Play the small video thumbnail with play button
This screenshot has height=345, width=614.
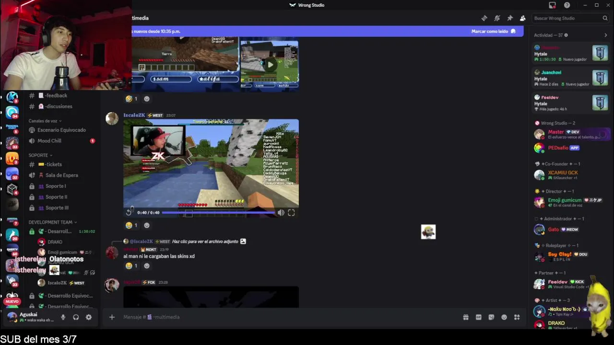(270, 64)
